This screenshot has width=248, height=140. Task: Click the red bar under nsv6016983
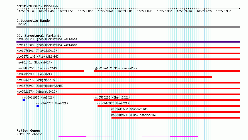pyautogui.click(x=169, y=106)
